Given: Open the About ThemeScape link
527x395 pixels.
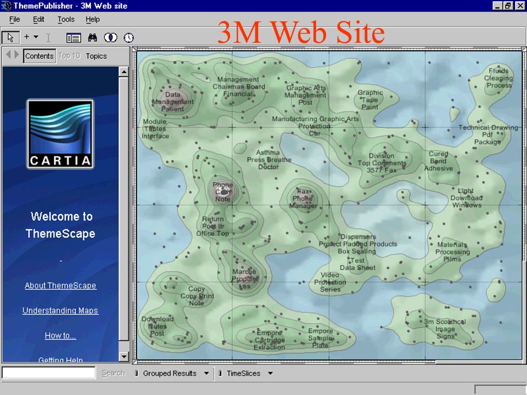Looking at the screenshot, I should click(x=60, y=285).
